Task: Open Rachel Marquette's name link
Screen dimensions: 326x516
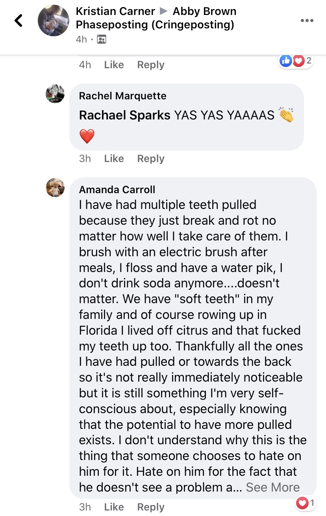Action: tap(122, 96)
